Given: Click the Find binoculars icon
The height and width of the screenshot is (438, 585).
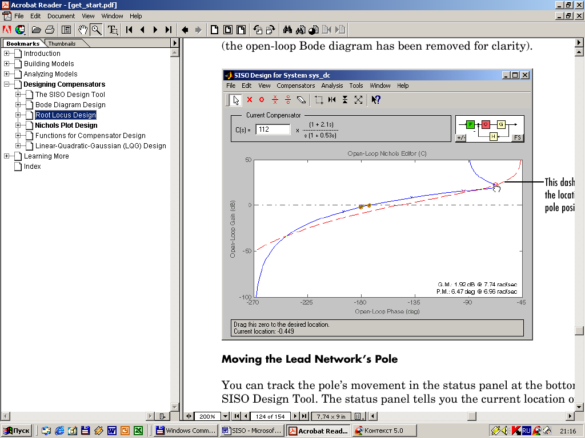Looking at the screenshot, I should (287, 30).
